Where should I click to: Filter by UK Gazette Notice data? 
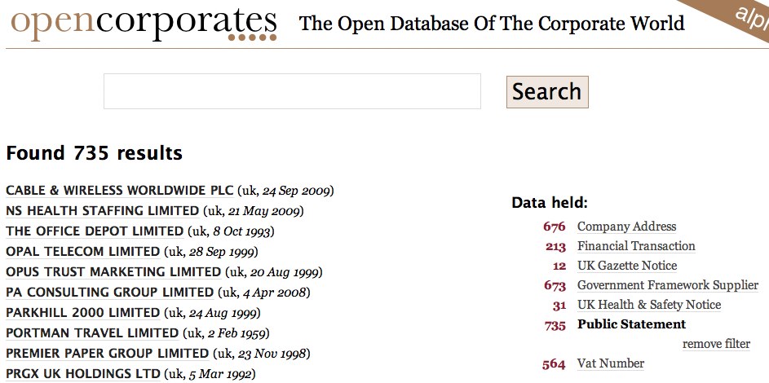626,266
